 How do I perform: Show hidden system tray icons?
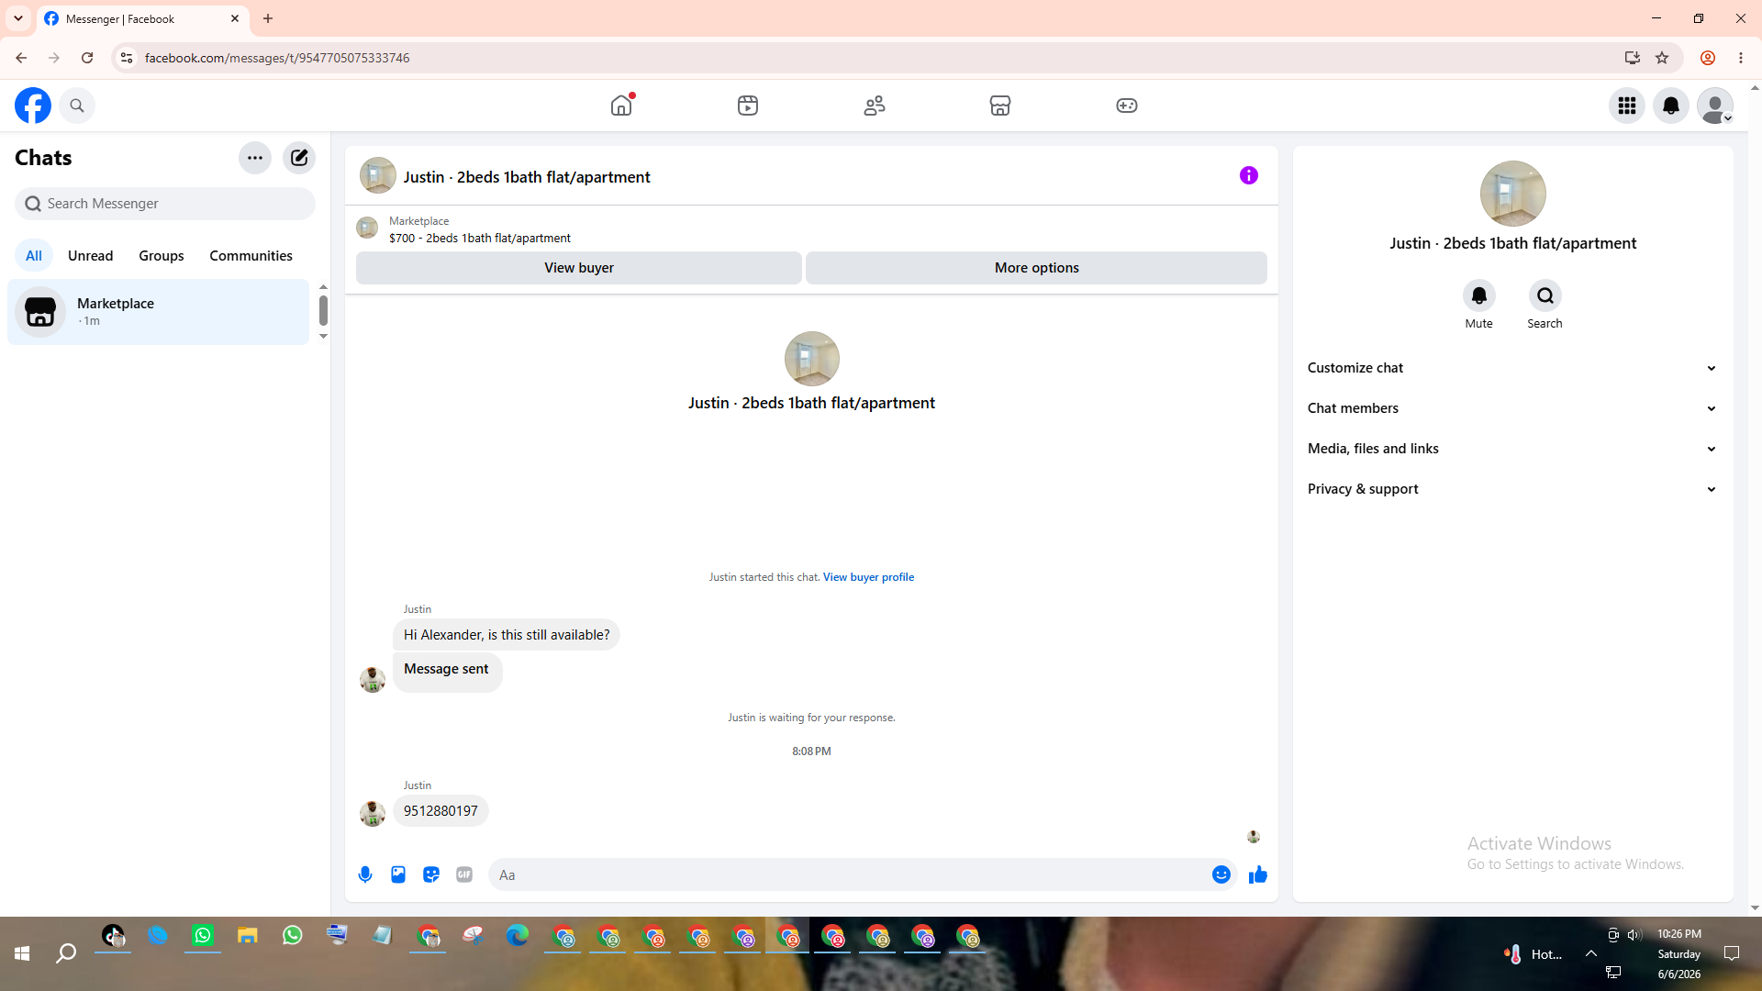[1591, 953]
